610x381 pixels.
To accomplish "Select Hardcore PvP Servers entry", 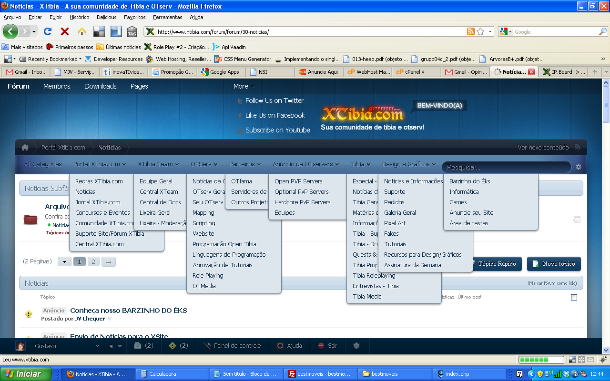I will click(x=302, y=202).
